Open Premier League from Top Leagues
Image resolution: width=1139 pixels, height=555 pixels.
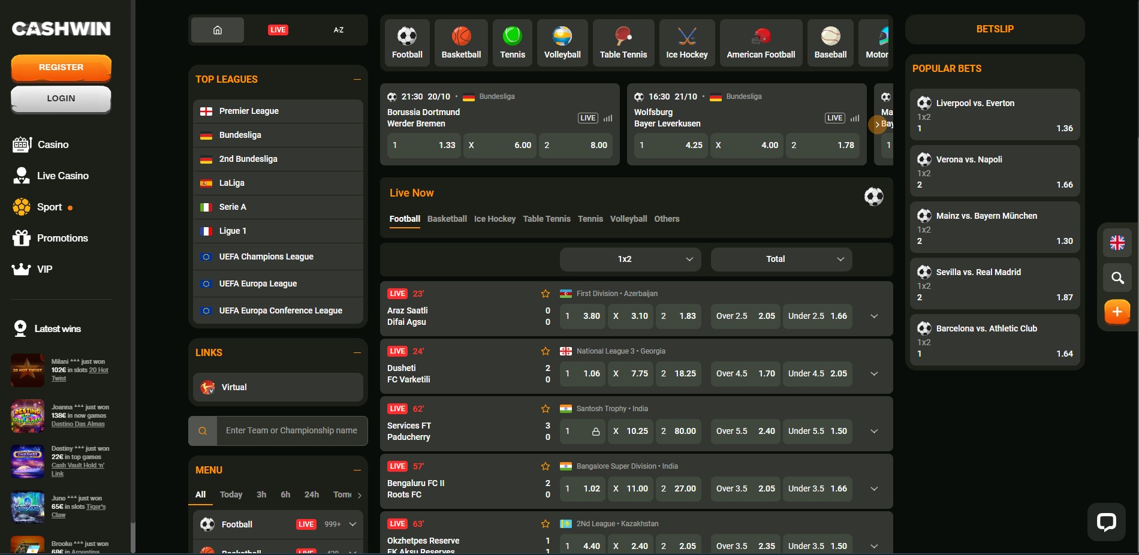coord(278,111)
